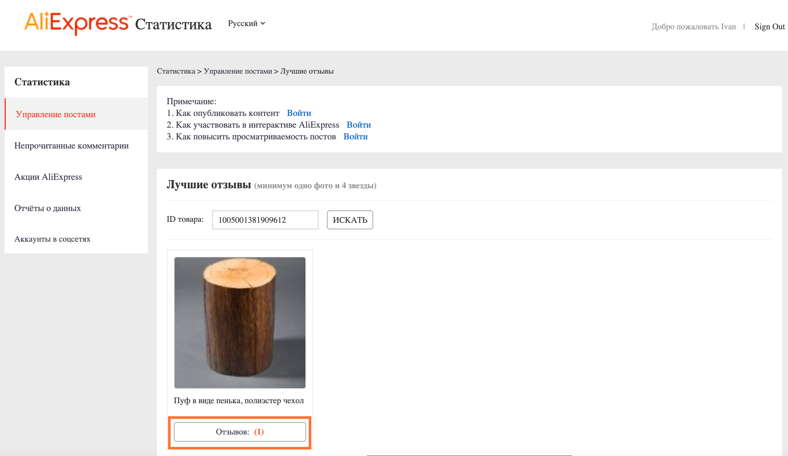Open the wooden stump pouf thumbnail

pos(240,322)
